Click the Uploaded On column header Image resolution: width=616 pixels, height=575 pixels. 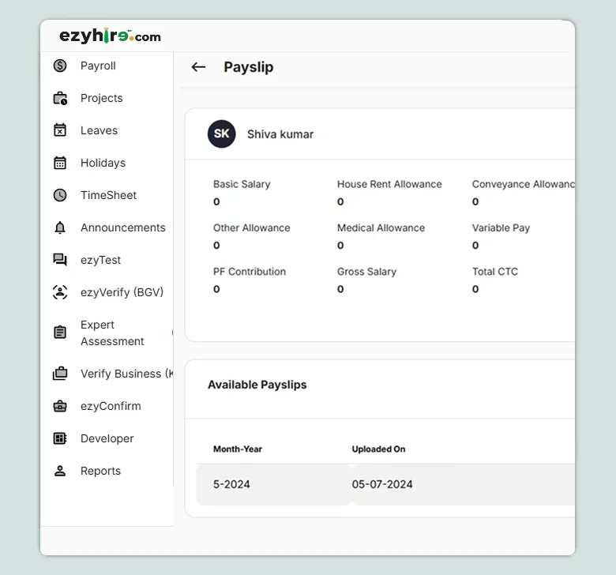coord(378,449)
